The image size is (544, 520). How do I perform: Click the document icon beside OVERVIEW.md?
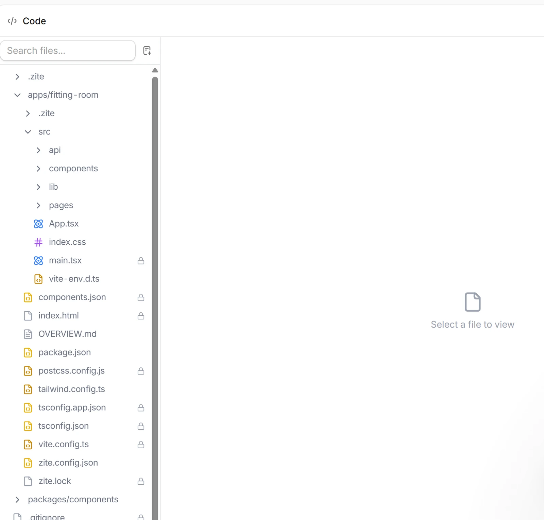(x=28, y=334)
